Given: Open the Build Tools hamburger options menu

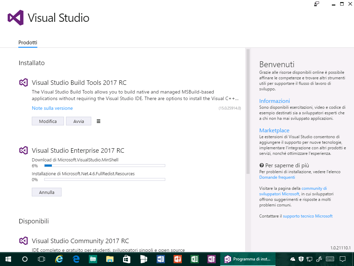Looking at the screenshot, I should pos(99,121).
